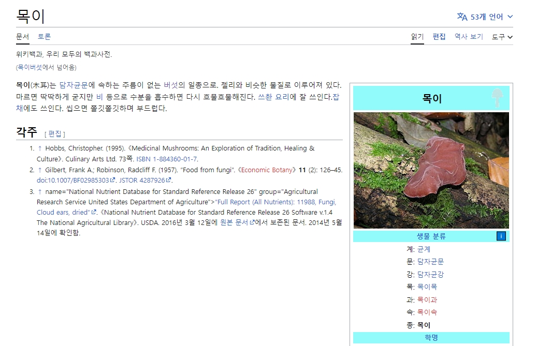Open the 역사 보기 tab
This screenshot has width=537, height=346.
(x=468, y=37)
